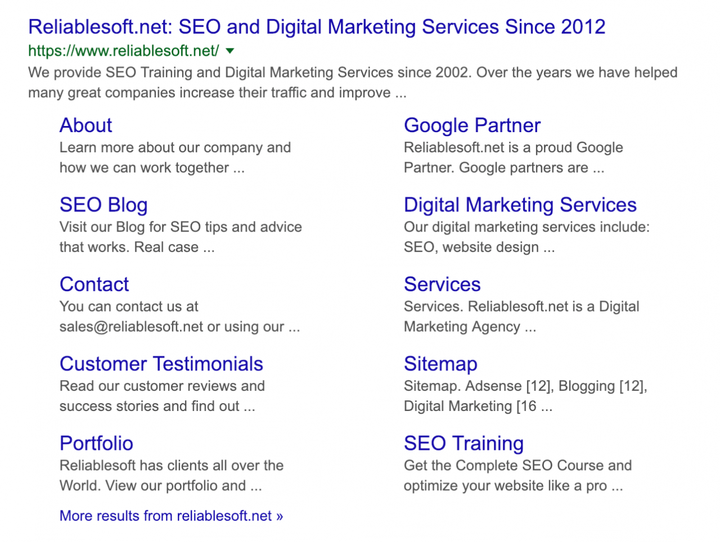Click More results from reliablesoft.net
Image resolution: width=720 pixels, height=542 pixels.
pos(171,516)
